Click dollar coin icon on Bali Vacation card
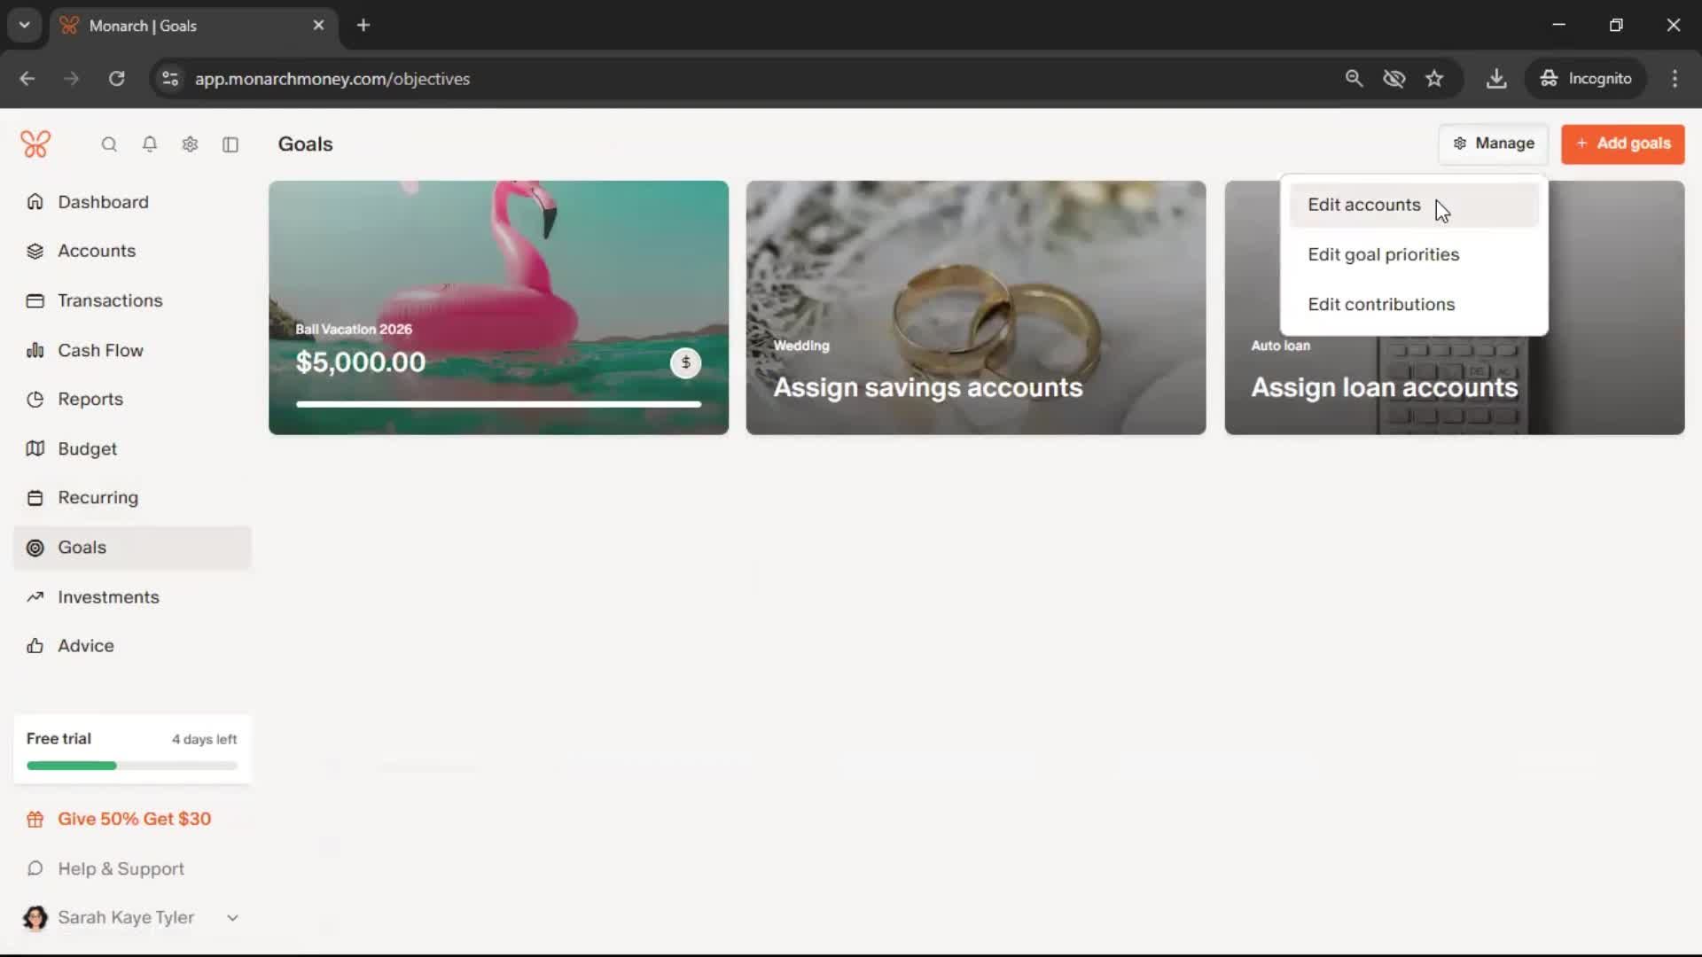Screen dimensions: 1702x957 (685, 362)
